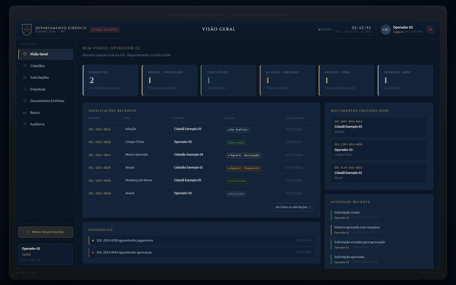Click request number SOL-2024-0048

(100, 194)
